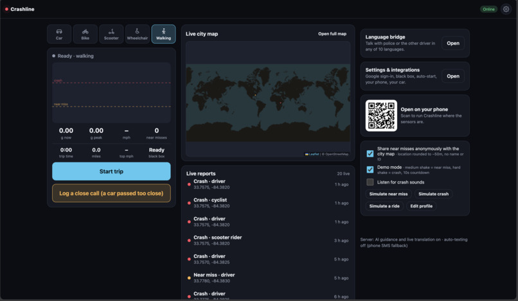Click the Ready black box status
Viewport: 518px width, 301px height.
[x=157, y=150]
